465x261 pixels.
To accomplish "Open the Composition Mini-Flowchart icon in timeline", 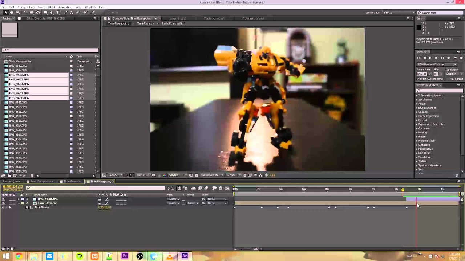I will (x=170, y=188).
